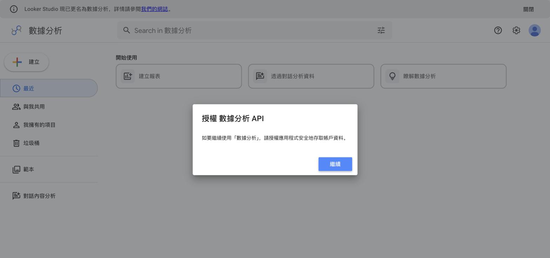The image size is (550, 258).
Task: Click the 建立 create button
Action: (x=26, y=62)
